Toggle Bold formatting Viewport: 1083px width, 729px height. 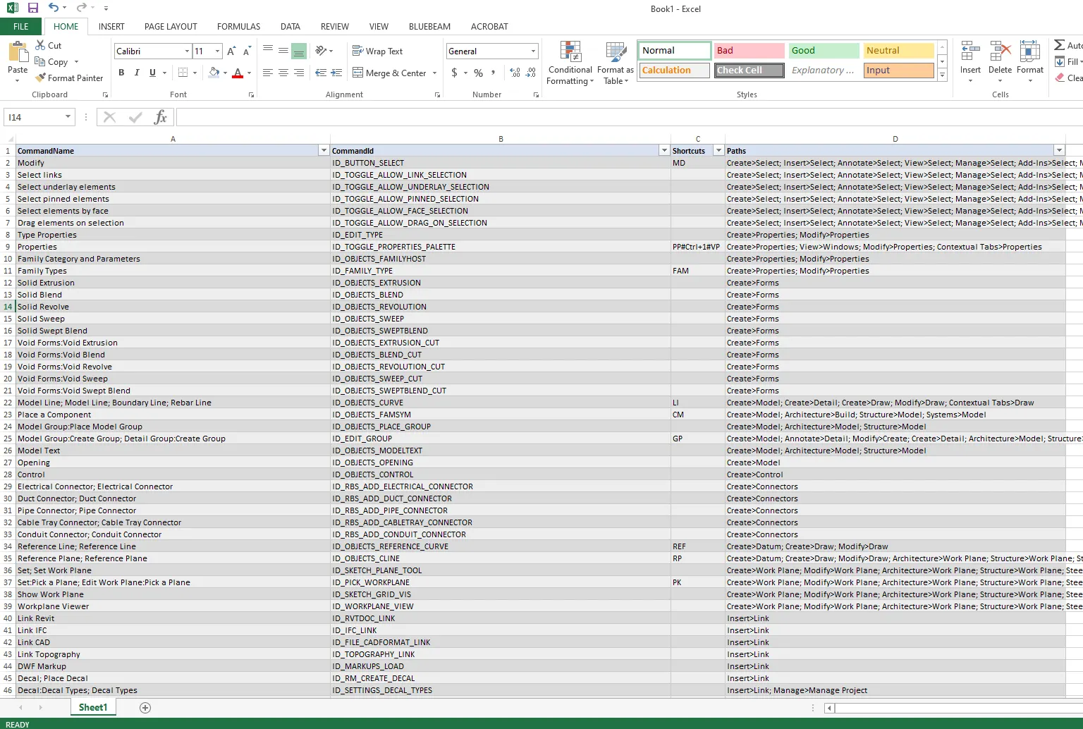pyautogui.click(x=121, y=73)
